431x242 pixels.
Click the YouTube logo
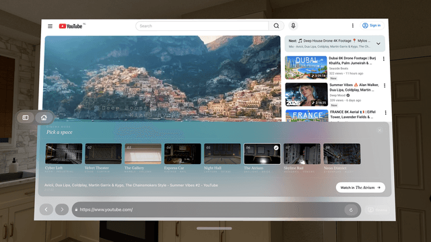tap(71, 26)
